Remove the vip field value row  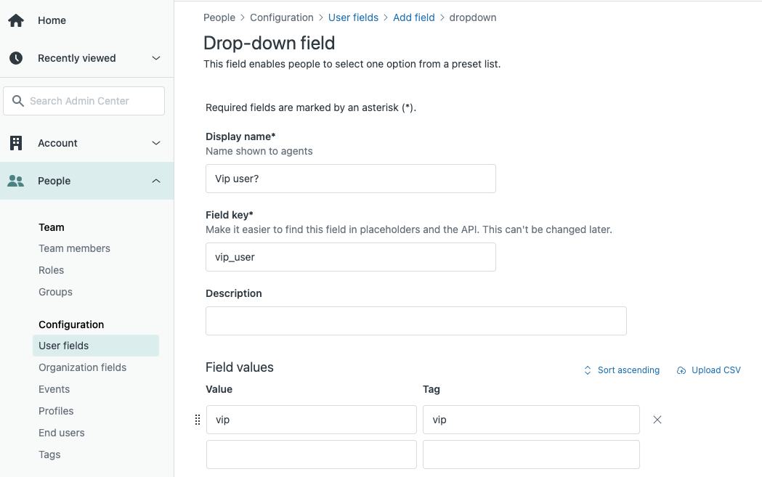point(657,420)
